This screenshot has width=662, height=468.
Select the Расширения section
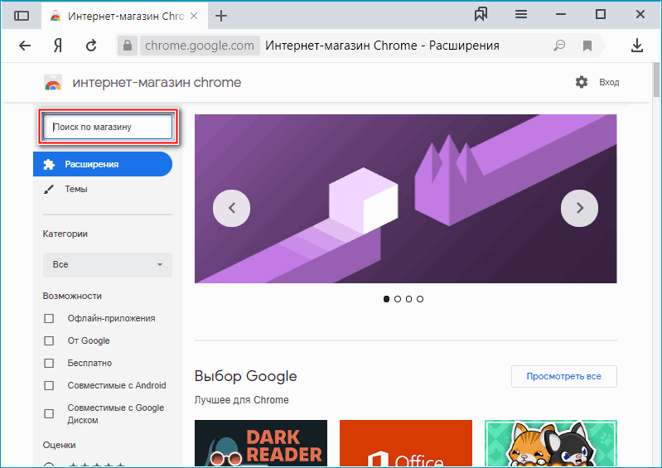[x=103, y=164]
